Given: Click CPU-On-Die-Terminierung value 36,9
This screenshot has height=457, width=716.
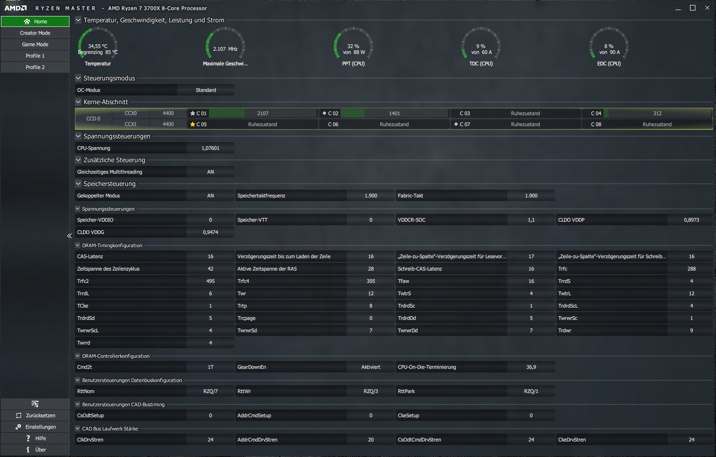Looking at the screenshot, I should pos(531,367).
